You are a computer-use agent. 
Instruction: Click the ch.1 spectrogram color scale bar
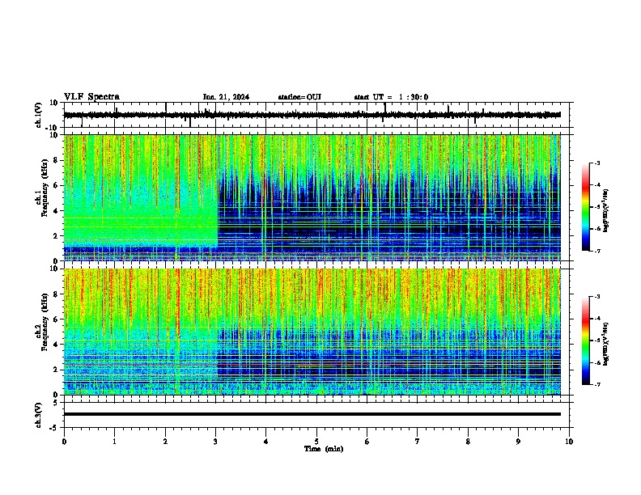(586, 207)
